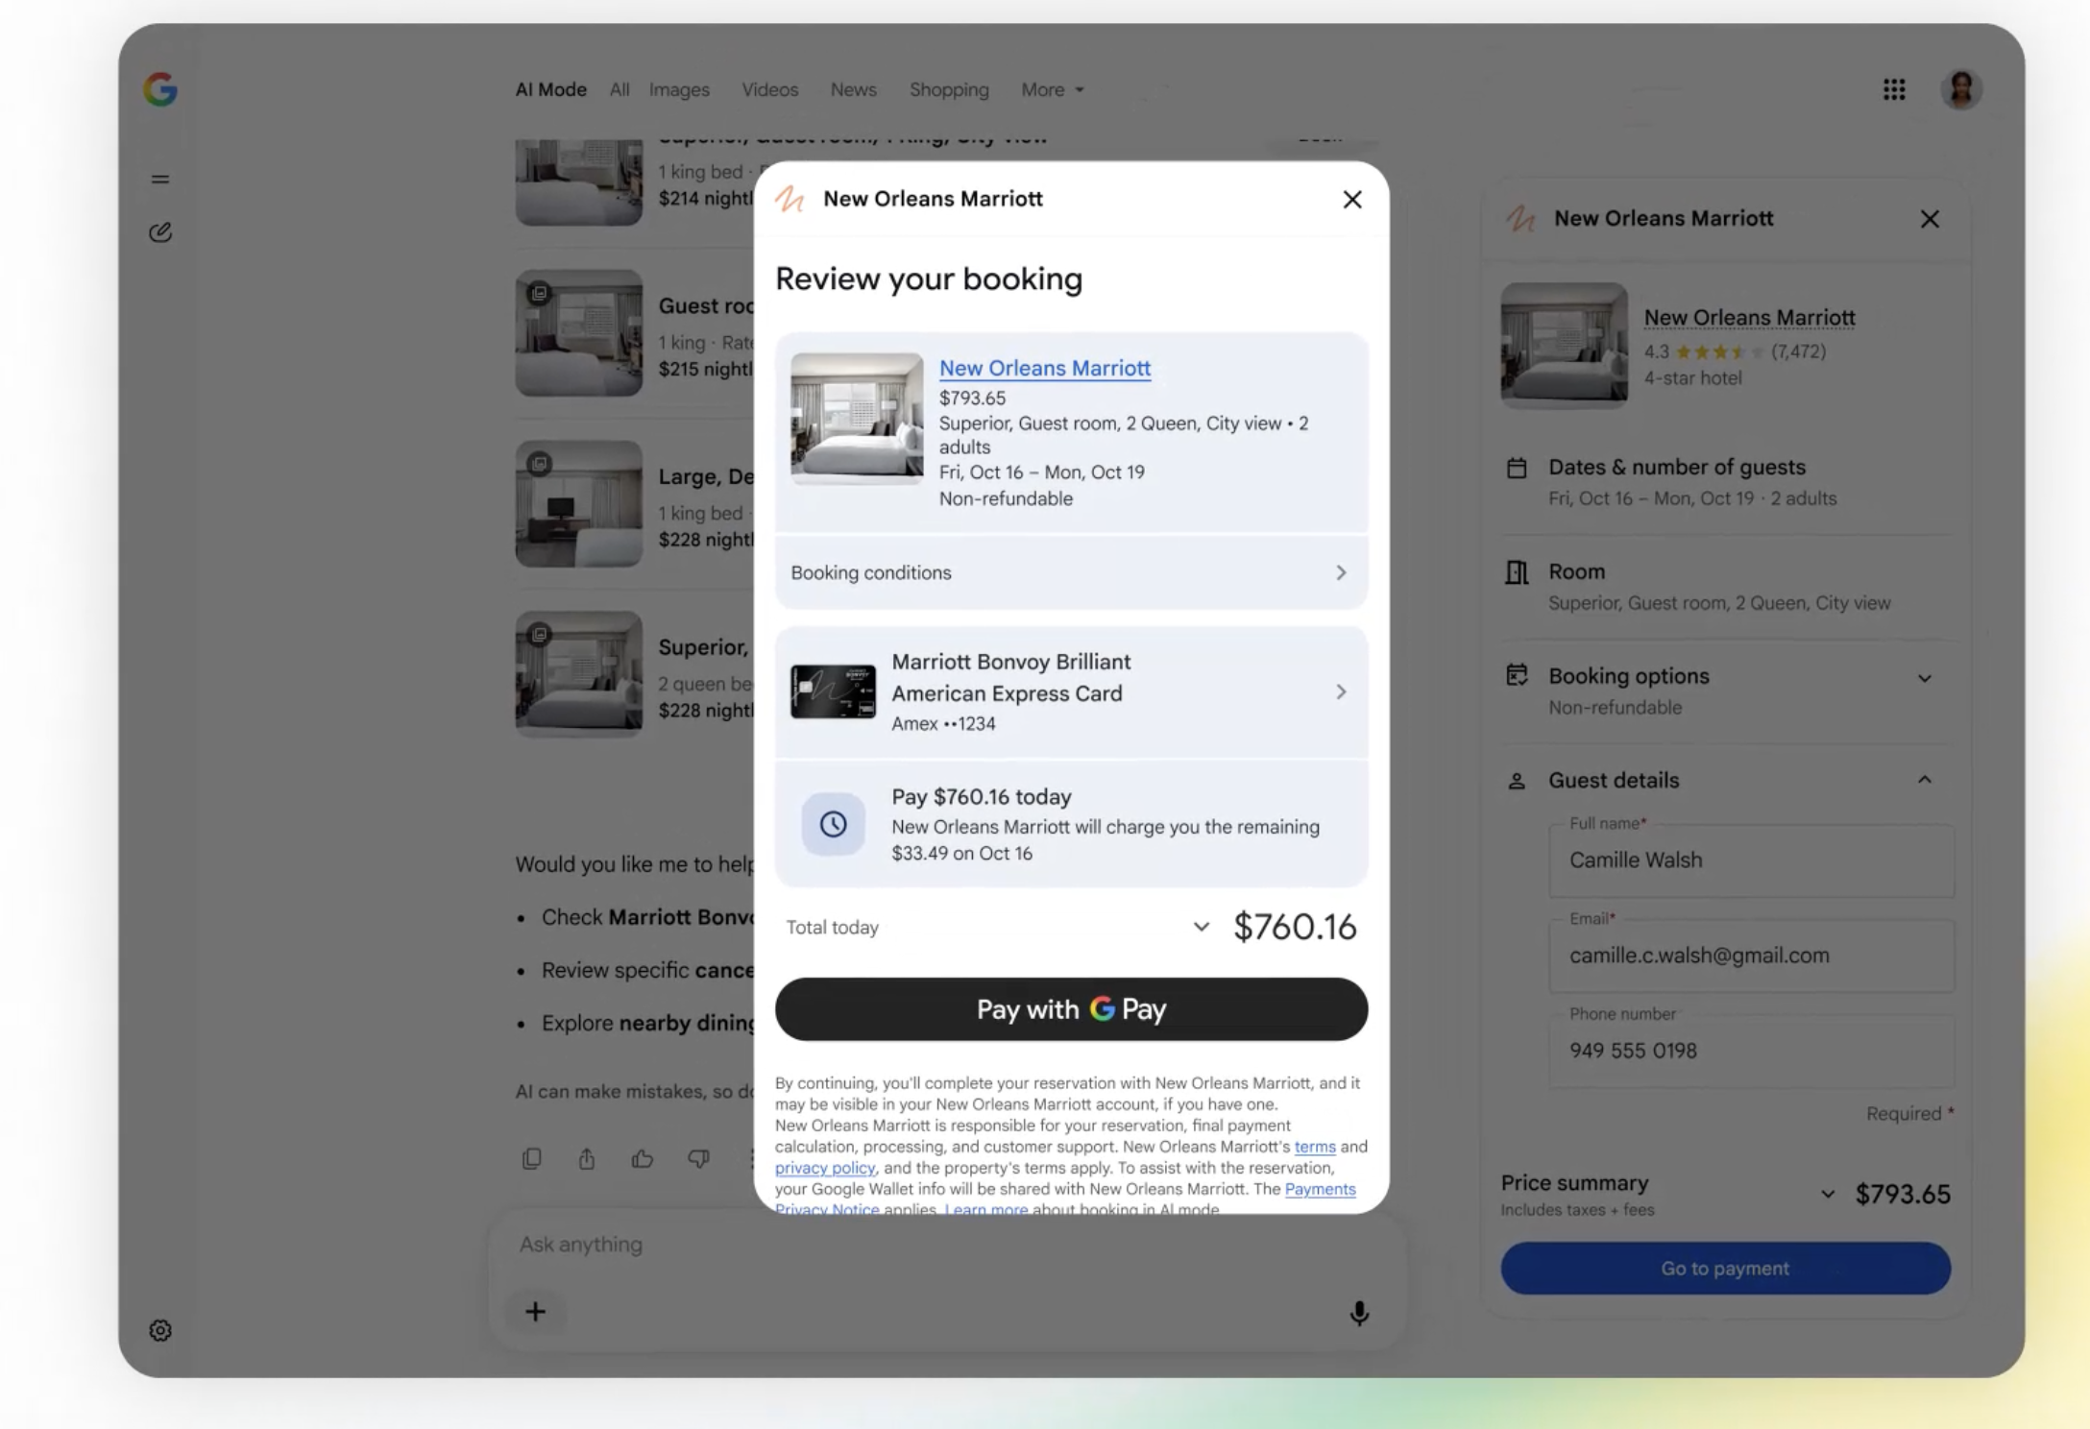Click the Go to payment button
Screen dimensions: 2090x1429
1725,1269
